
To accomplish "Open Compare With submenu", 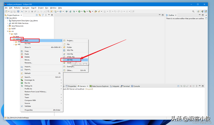I will coord(41,100).
